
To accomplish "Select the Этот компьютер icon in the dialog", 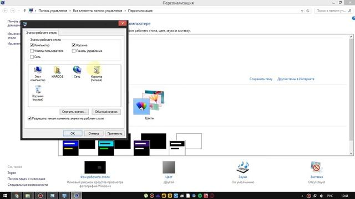I will point(38,74).
